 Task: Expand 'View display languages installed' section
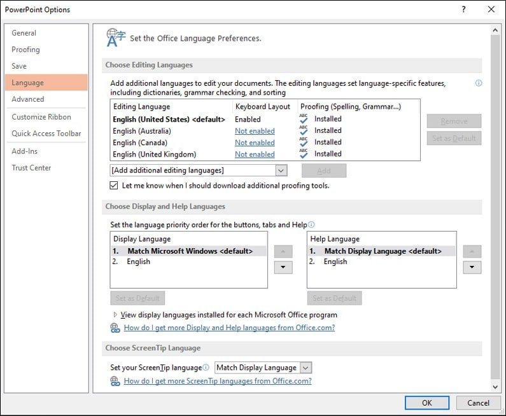(115, 314)
